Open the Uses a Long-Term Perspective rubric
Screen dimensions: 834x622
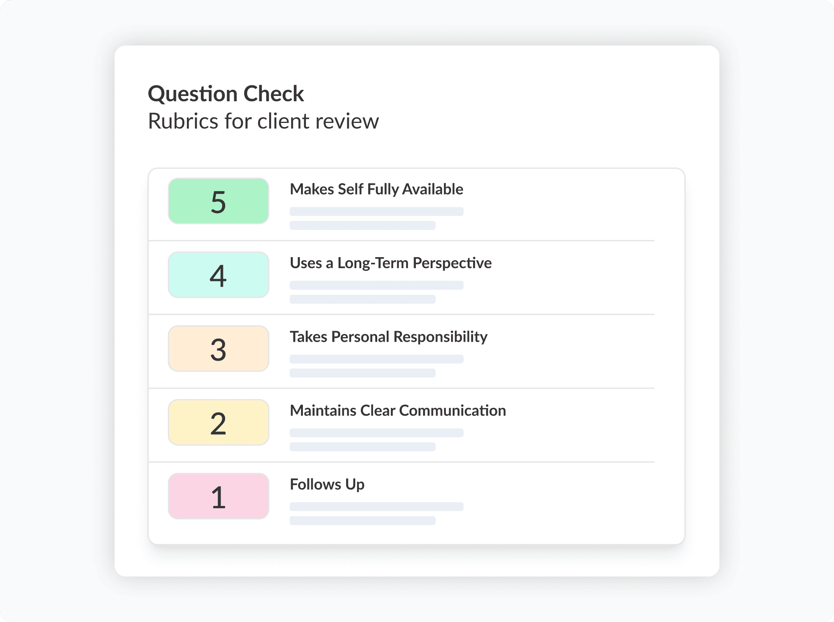[x=390, y=263]
